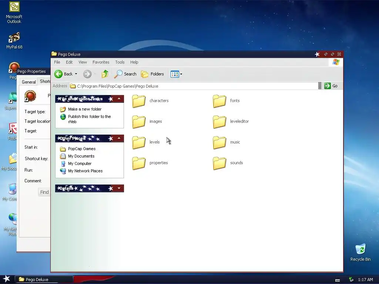Open the Views dropdown arrow
379x284 pixels.
(181, 74)
